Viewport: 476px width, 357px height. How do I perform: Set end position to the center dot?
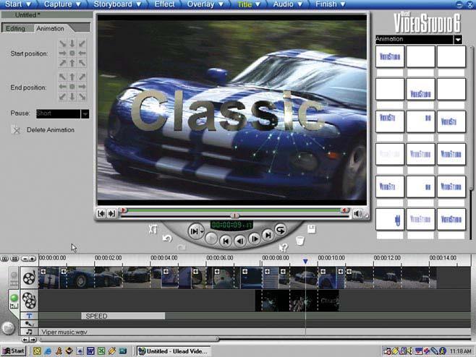pyautogui.click(x=72, y=87)
